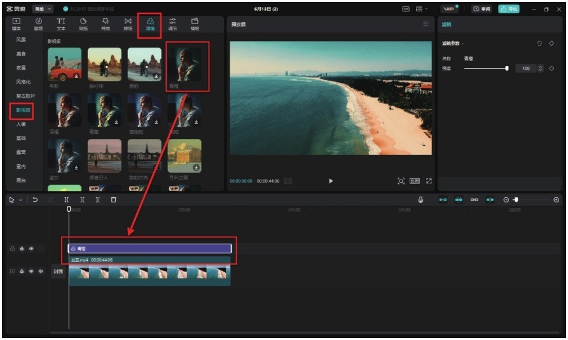Select the 风格化 filter category
568x340 pixels.
(x=23, y=82)
